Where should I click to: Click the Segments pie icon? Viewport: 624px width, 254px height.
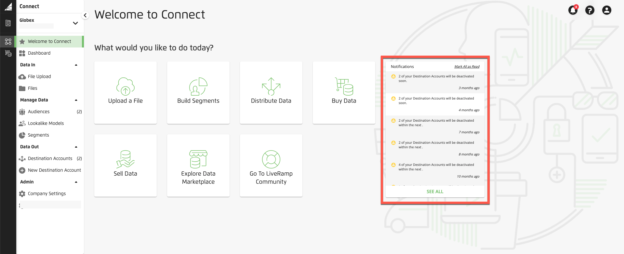point(22,135)
